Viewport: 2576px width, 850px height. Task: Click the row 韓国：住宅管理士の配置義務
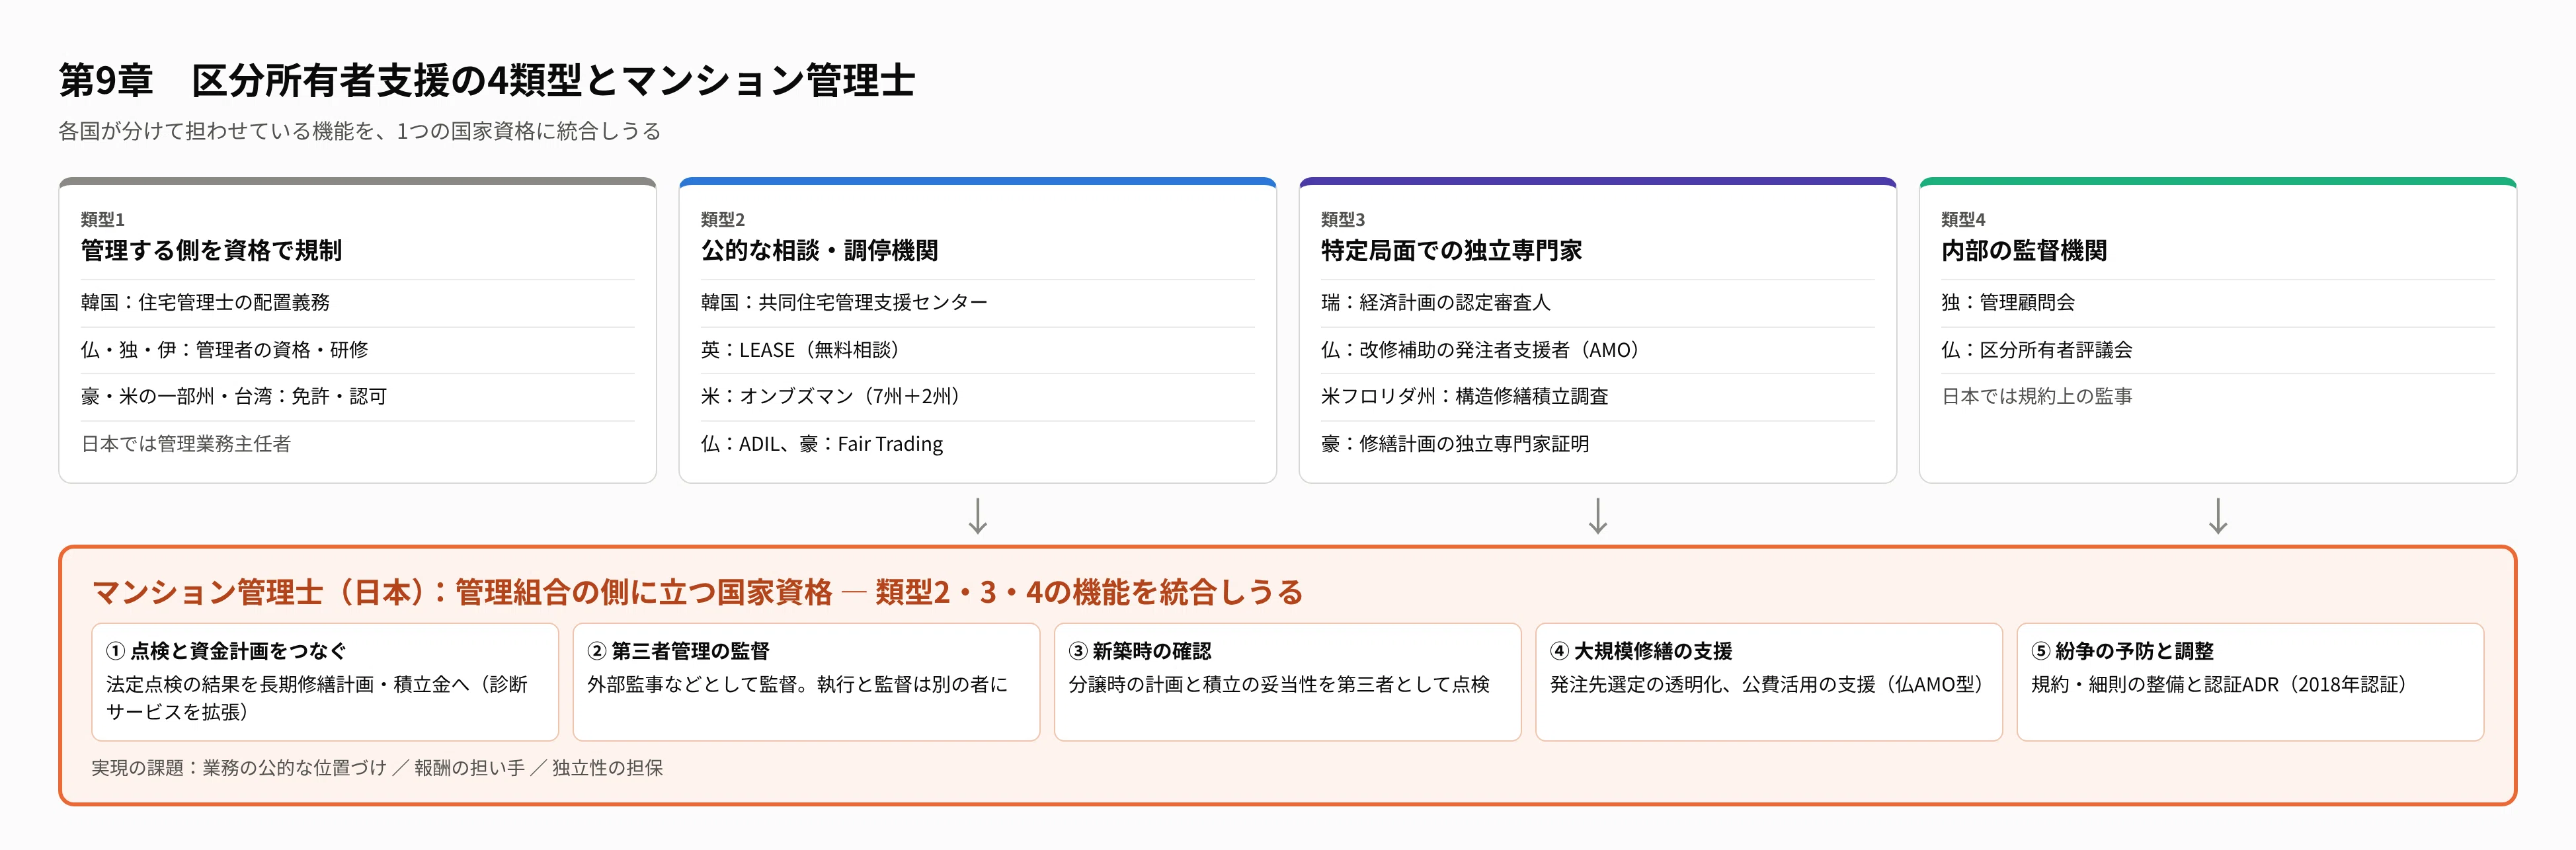pos(357,302)
